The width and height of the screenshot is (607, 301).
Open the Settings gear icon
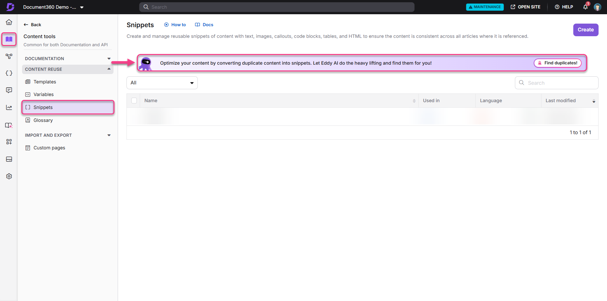(x=9, y=176)
